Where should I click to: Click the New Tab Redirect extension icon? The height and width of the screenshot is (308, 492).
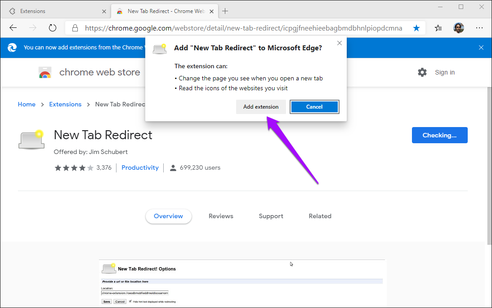coord(31,139)
